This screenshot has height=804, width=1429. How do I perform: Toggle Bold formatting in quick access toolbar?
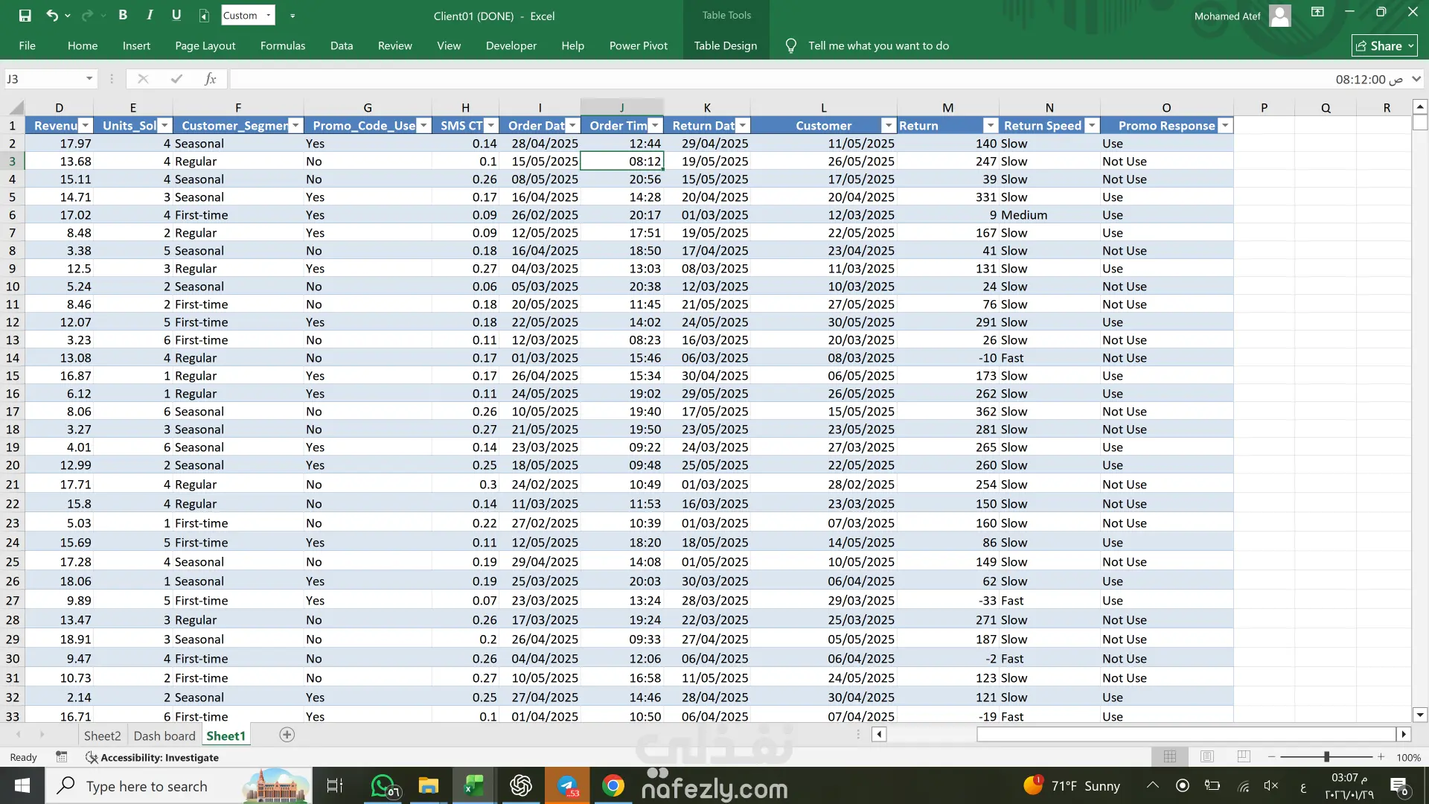123,15
